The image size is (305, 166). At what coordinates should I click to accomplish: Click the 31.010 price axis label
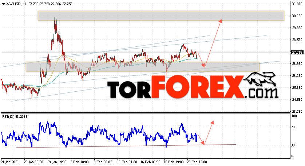[x=297, y=4]
